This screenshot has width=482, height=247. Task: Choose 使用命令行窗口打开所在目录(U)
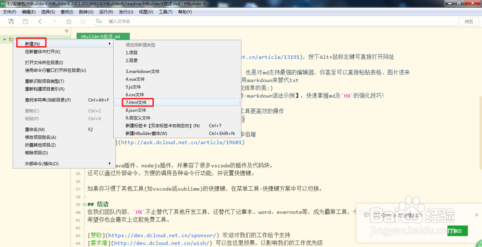pyautogui.click(x=63, y=70)
